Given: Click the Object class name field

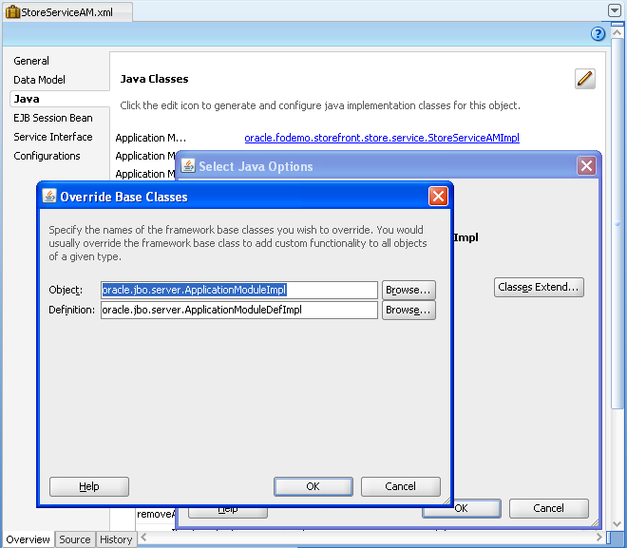Looking at the screenshot, I should point(239,290).
